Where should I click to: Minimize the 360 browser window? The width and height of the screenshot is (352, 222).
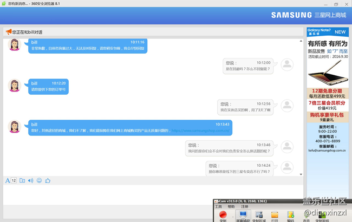pos(325,4)
